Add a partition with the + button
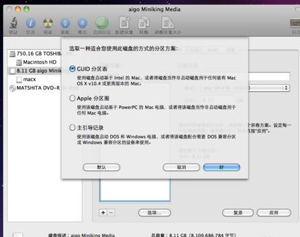The width and height of the screenshot is (300, 237). tap(103, 212)
